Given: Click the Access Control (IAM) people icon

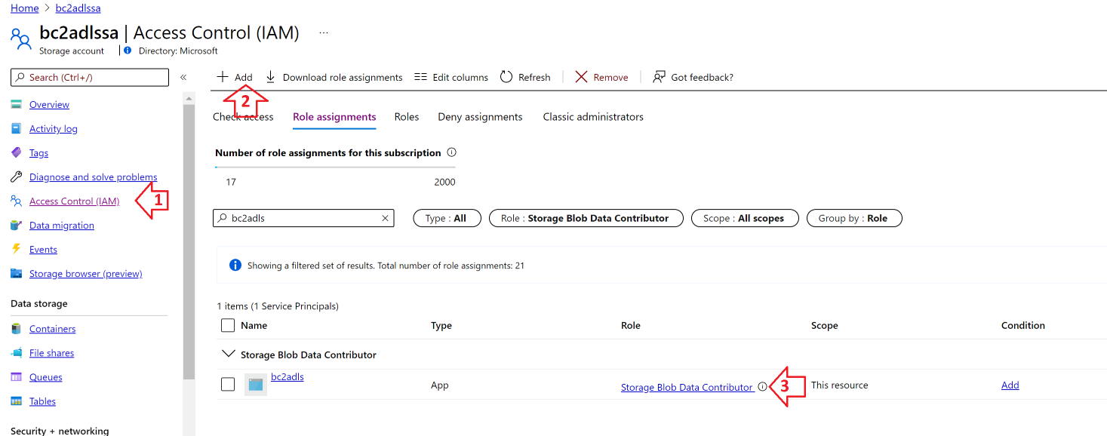Looking at the screenshot, I should click(17, 201).
